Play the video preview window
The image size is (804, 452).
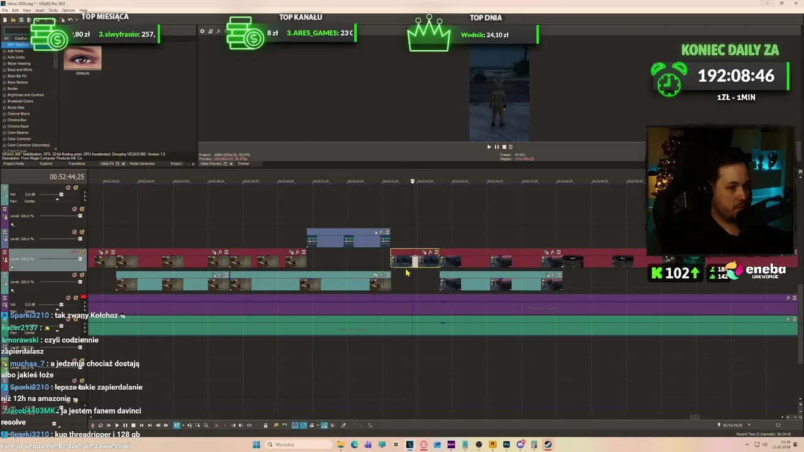click(x=489, y=147)
